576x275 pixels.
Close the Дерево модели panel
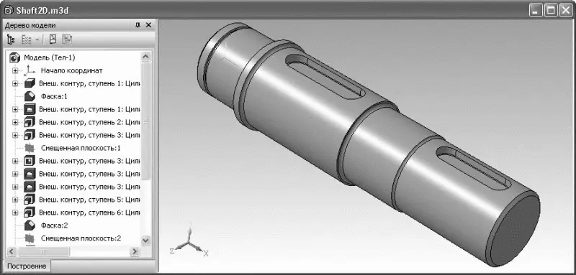tap(148, 25)
